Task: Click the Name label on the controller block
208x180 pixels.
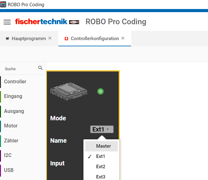Action: (58, 141)
